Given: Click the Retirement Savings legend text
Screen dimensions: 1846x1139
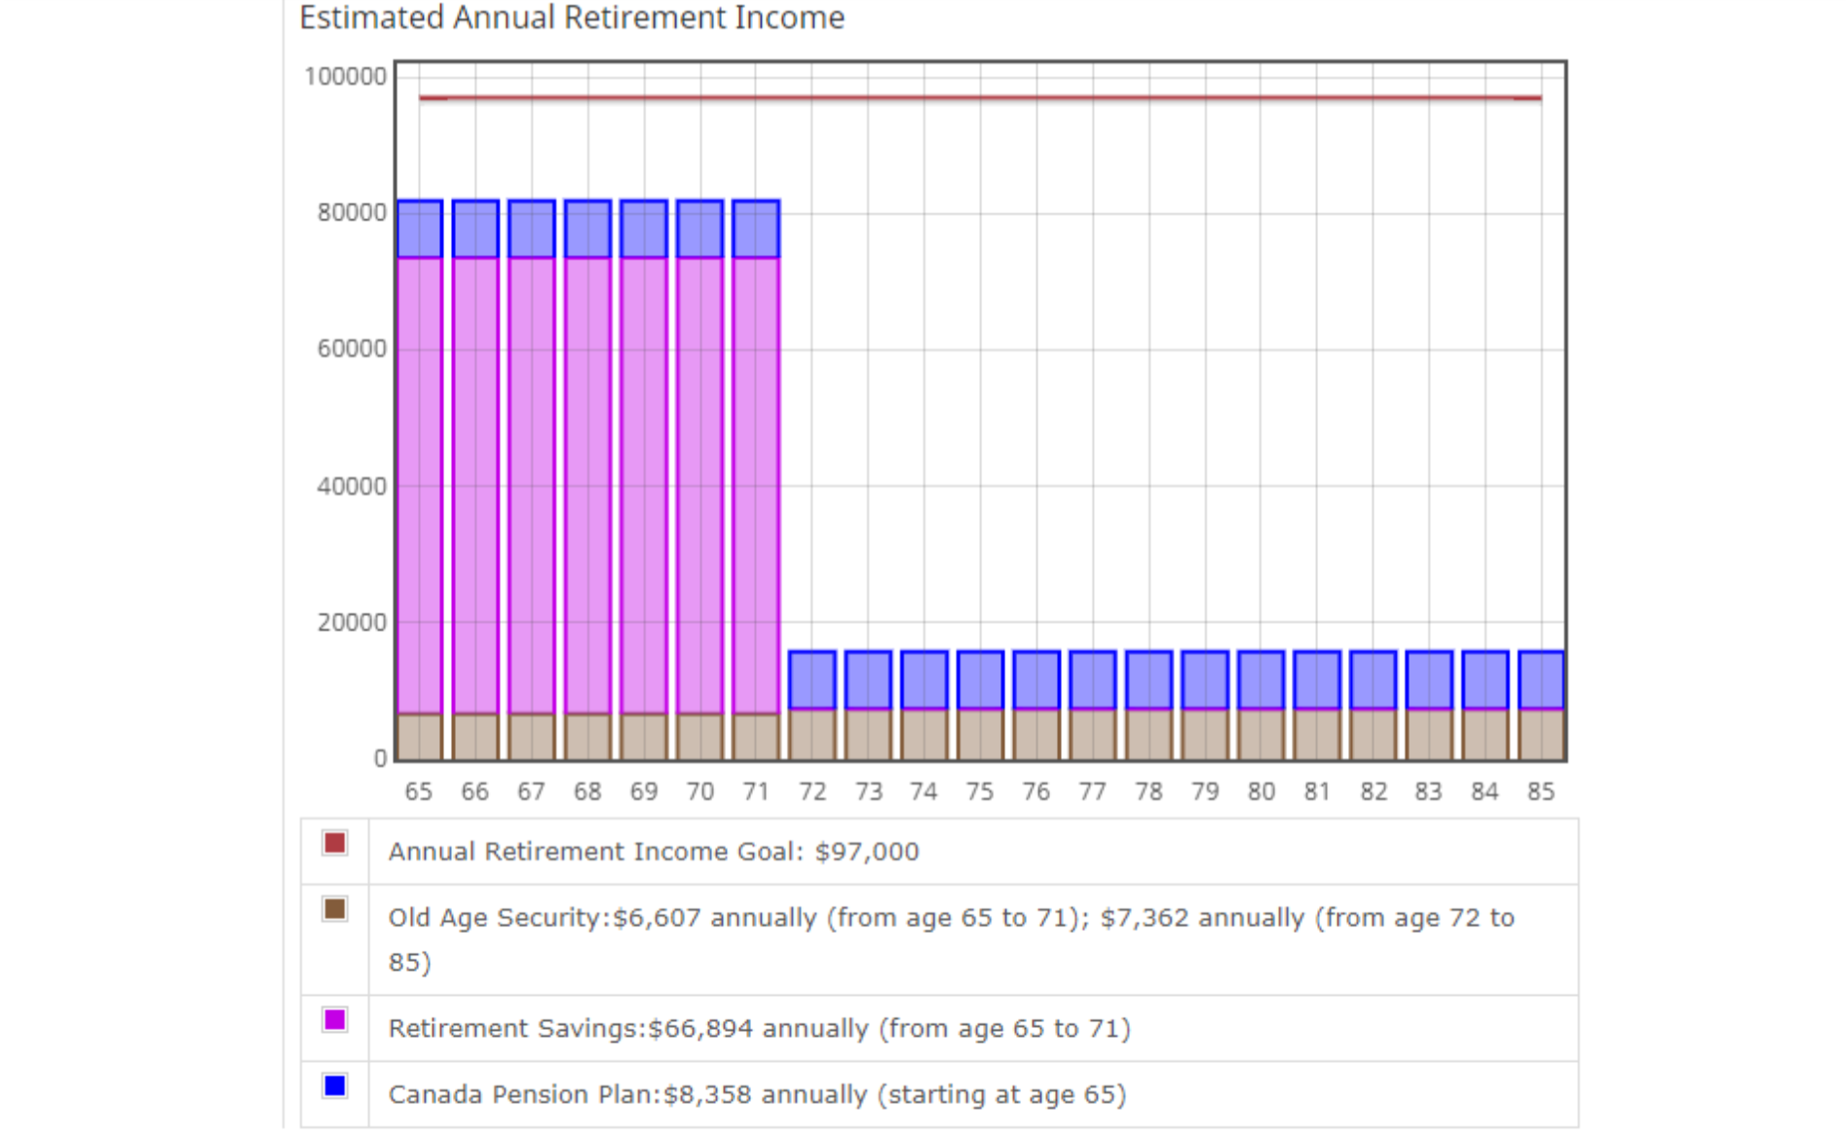Looking at the screenshot, I should click(x=759, y=1029).
